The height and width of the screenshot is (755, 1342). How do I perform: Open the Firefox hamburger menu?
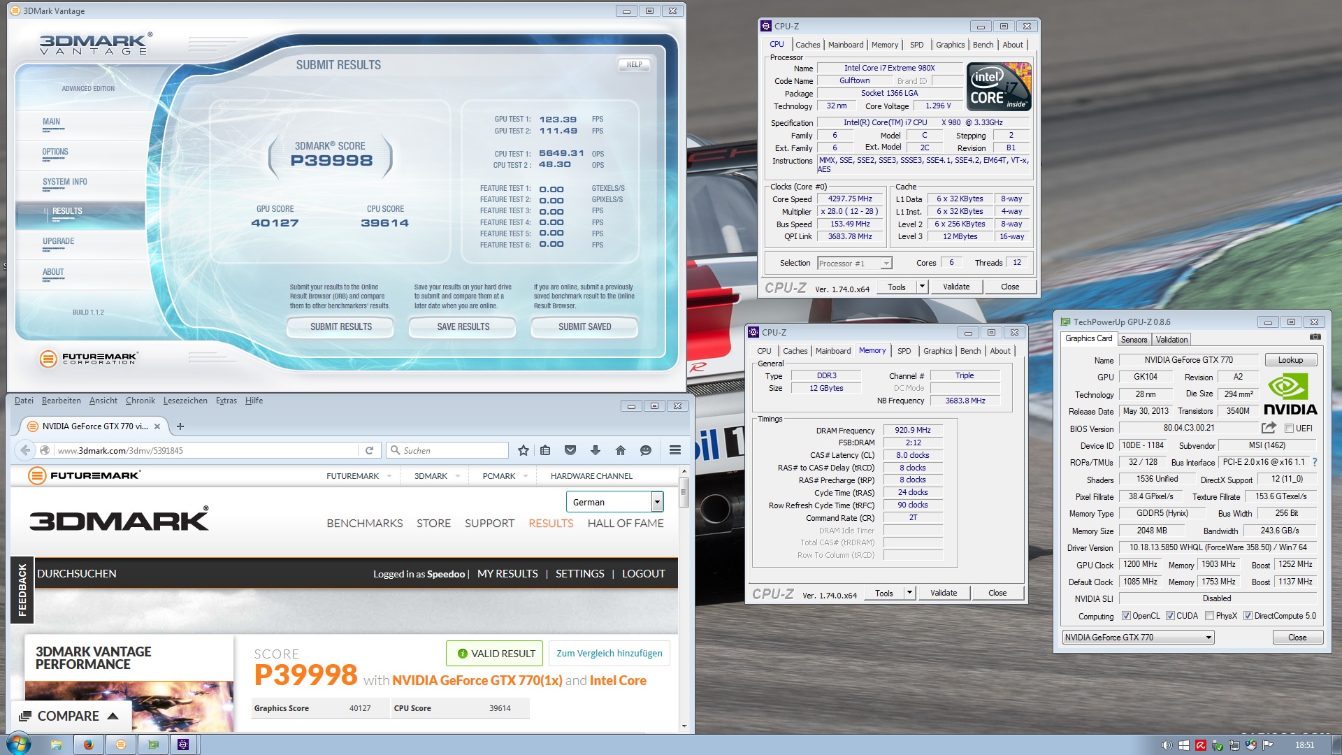point(675,450)
